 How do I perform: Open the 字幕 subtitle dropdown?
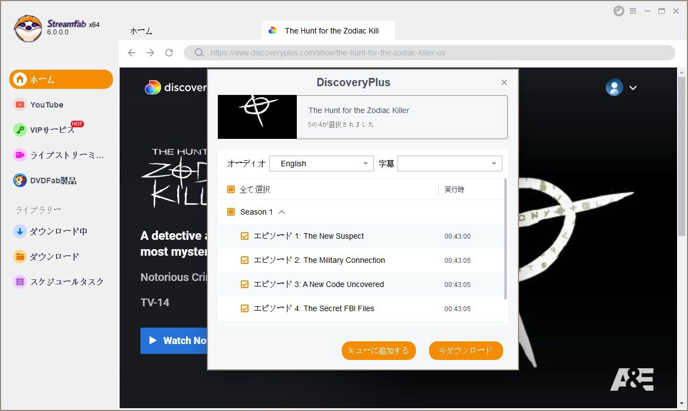[x=450, y=164]
